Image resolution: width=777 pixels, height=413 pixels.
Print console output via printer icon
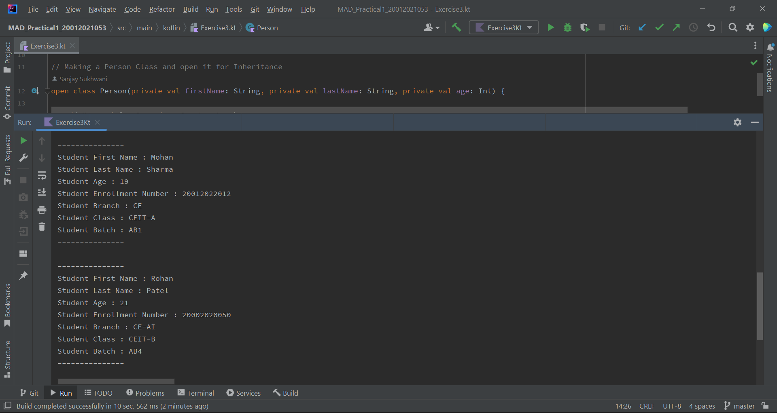42,210
